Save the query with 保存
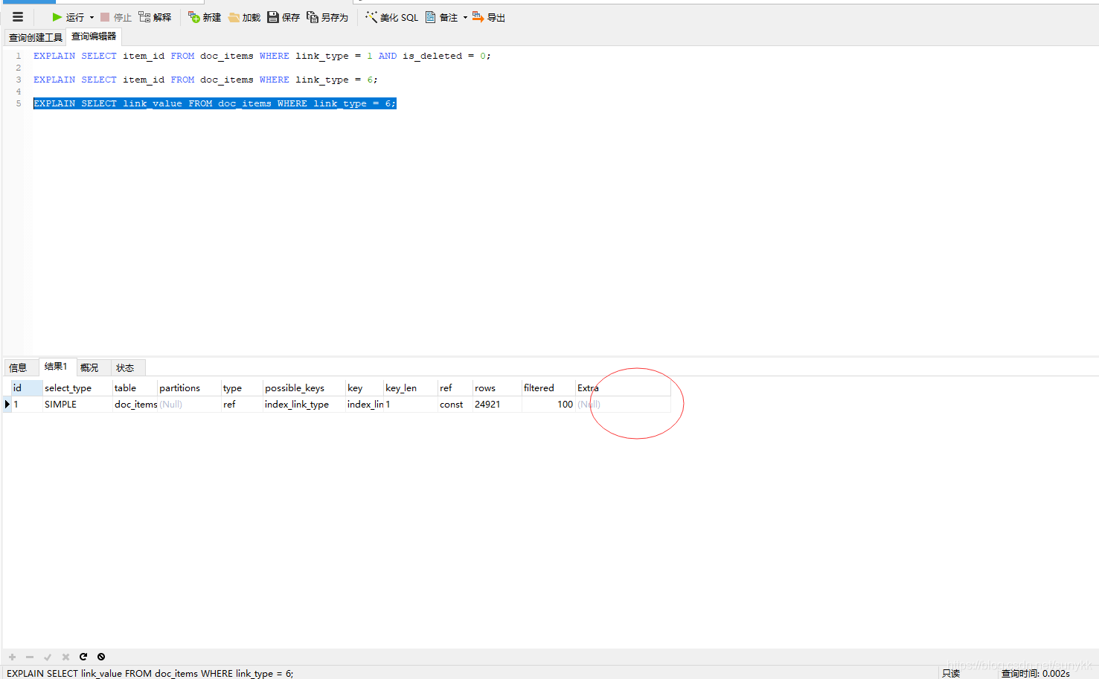The image size is (1099, 679). 283,17
